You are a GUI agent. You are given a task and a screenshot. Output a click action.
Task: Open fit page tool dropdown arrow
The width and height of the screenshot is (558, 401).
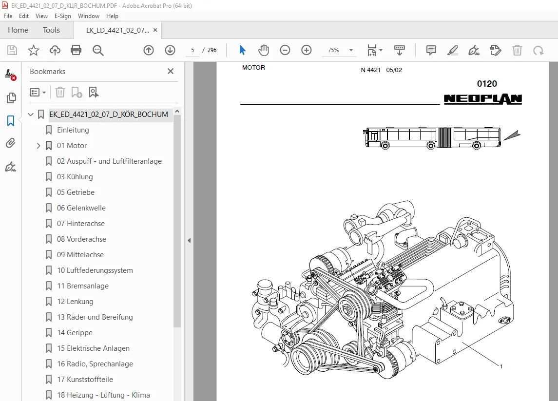pos(381,50)
